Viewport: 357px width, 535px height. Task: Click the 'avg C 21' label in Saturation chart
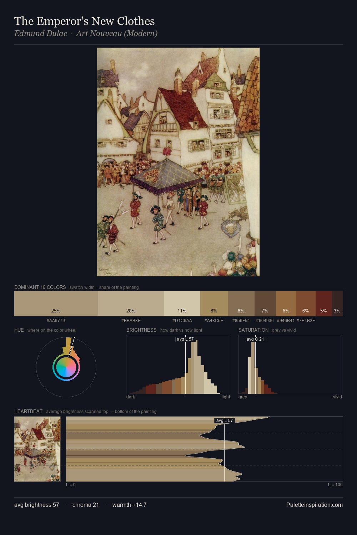point(255,339)
